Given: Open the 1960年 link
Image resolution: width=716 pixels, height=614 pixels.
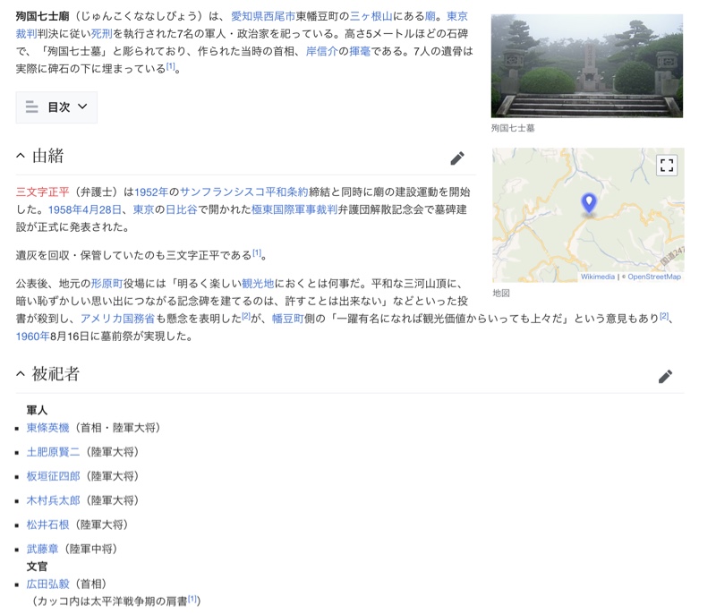Looking at the screenshot, I should 32,337.
